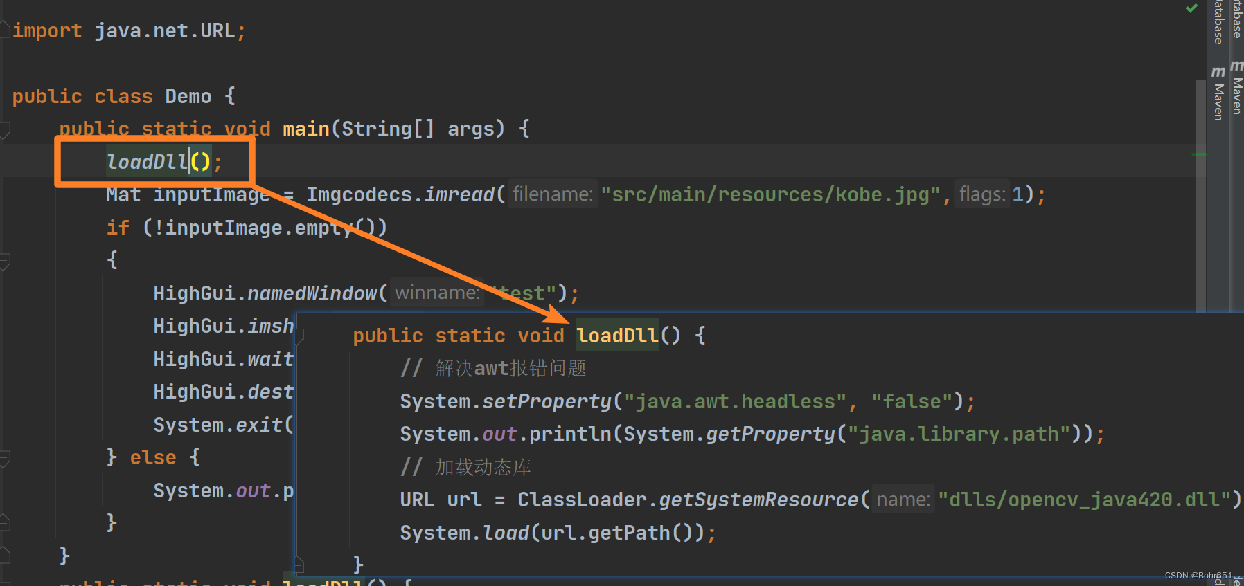1244x586 pixels.
Task: Click the "src/main/resources/kobe.jpg" string
Action: click(x=770, y=194)
